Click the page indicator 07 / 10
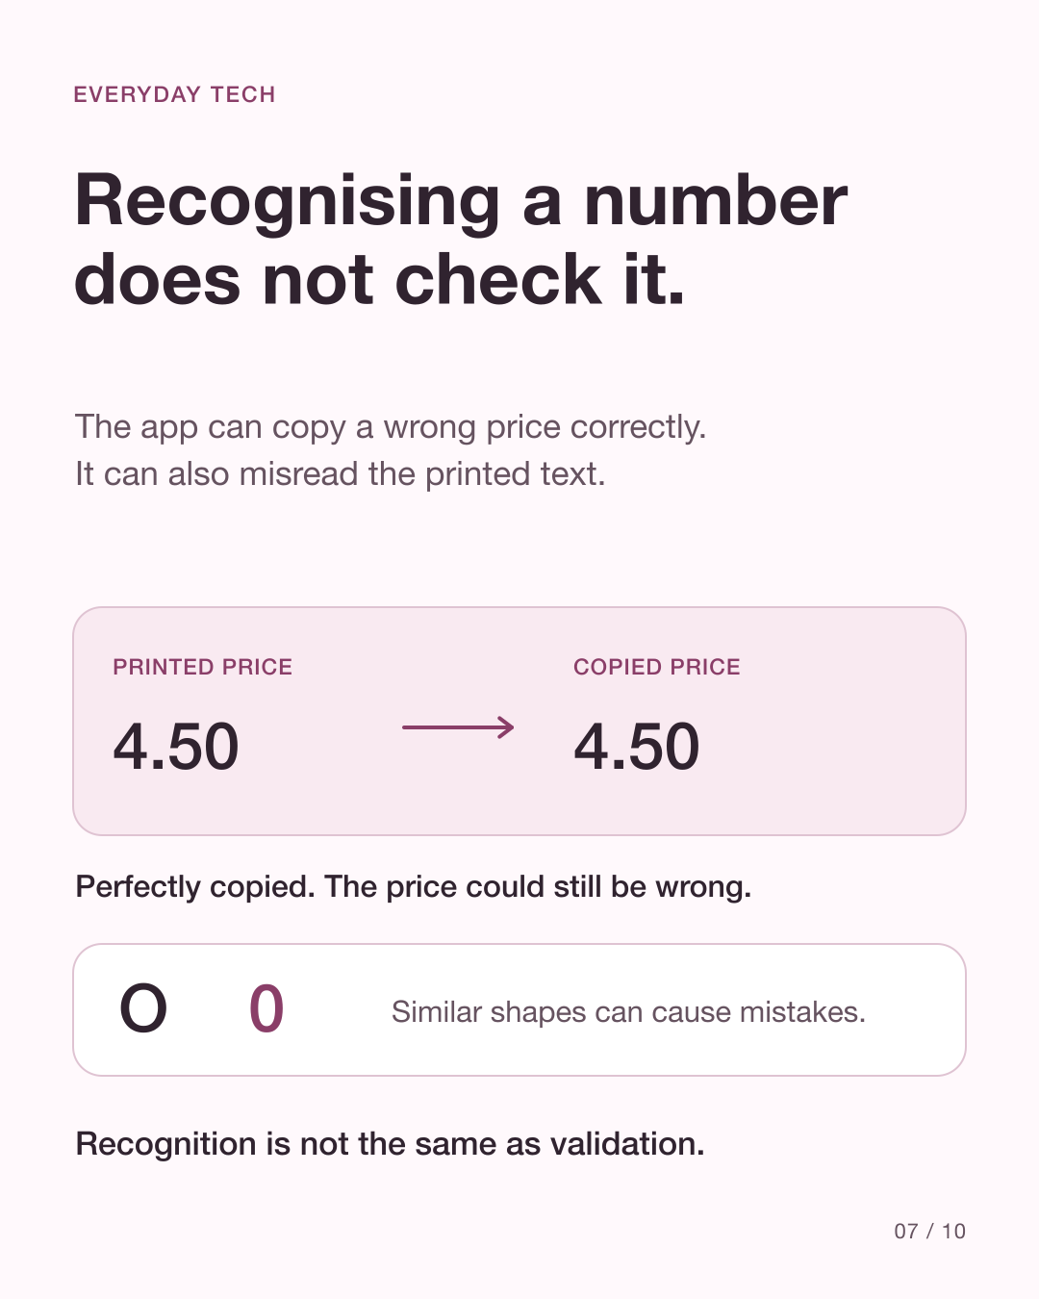The width and height of the screenshot is (1039, 1299). tap(929, 1231)
